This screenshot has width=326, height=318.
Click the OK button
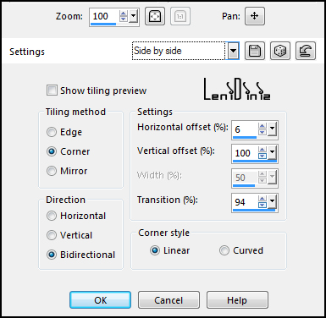(101, 300)
